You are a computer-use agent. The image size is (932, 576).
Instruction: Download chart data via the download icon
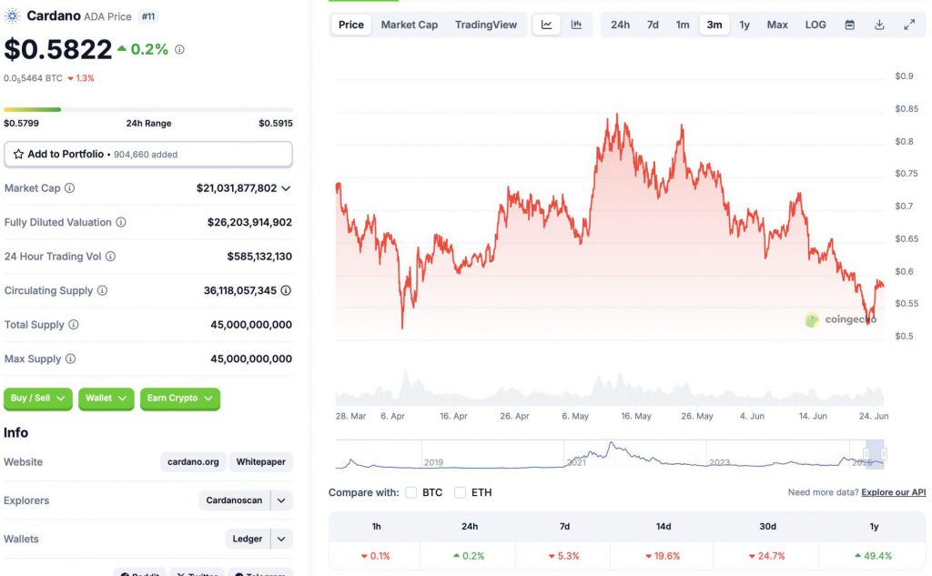[x=878, y=25]
